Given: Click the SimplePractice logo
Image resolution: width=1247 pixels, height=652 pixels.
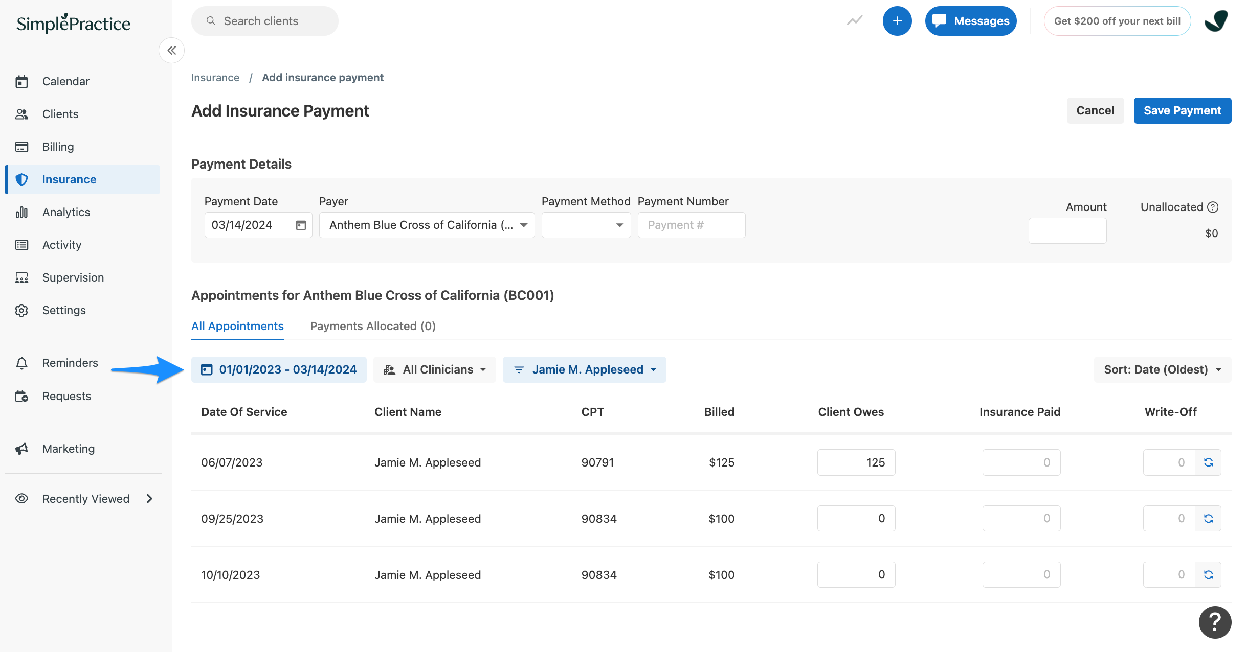Looking at the screenshot, I should (x=73, y=23).
